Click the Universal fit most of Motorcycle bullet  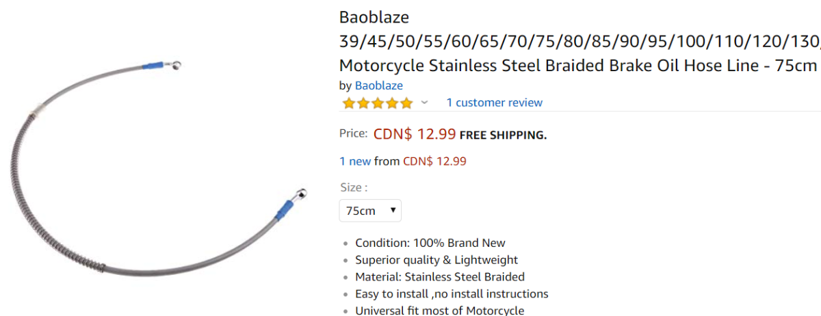click(x=439, y=311)
